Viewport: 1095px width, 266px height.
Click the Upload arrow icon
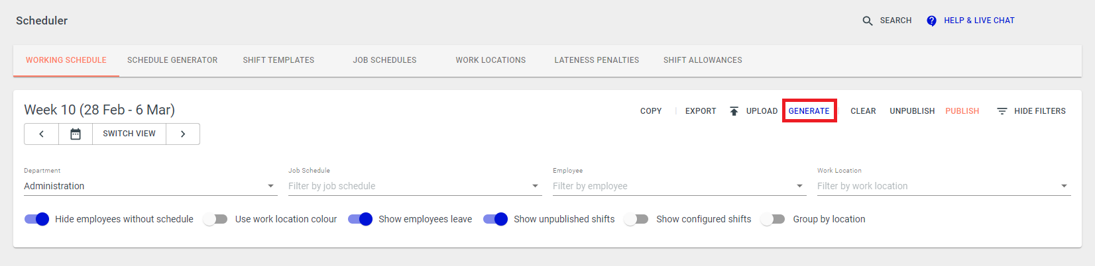(734, 111)
